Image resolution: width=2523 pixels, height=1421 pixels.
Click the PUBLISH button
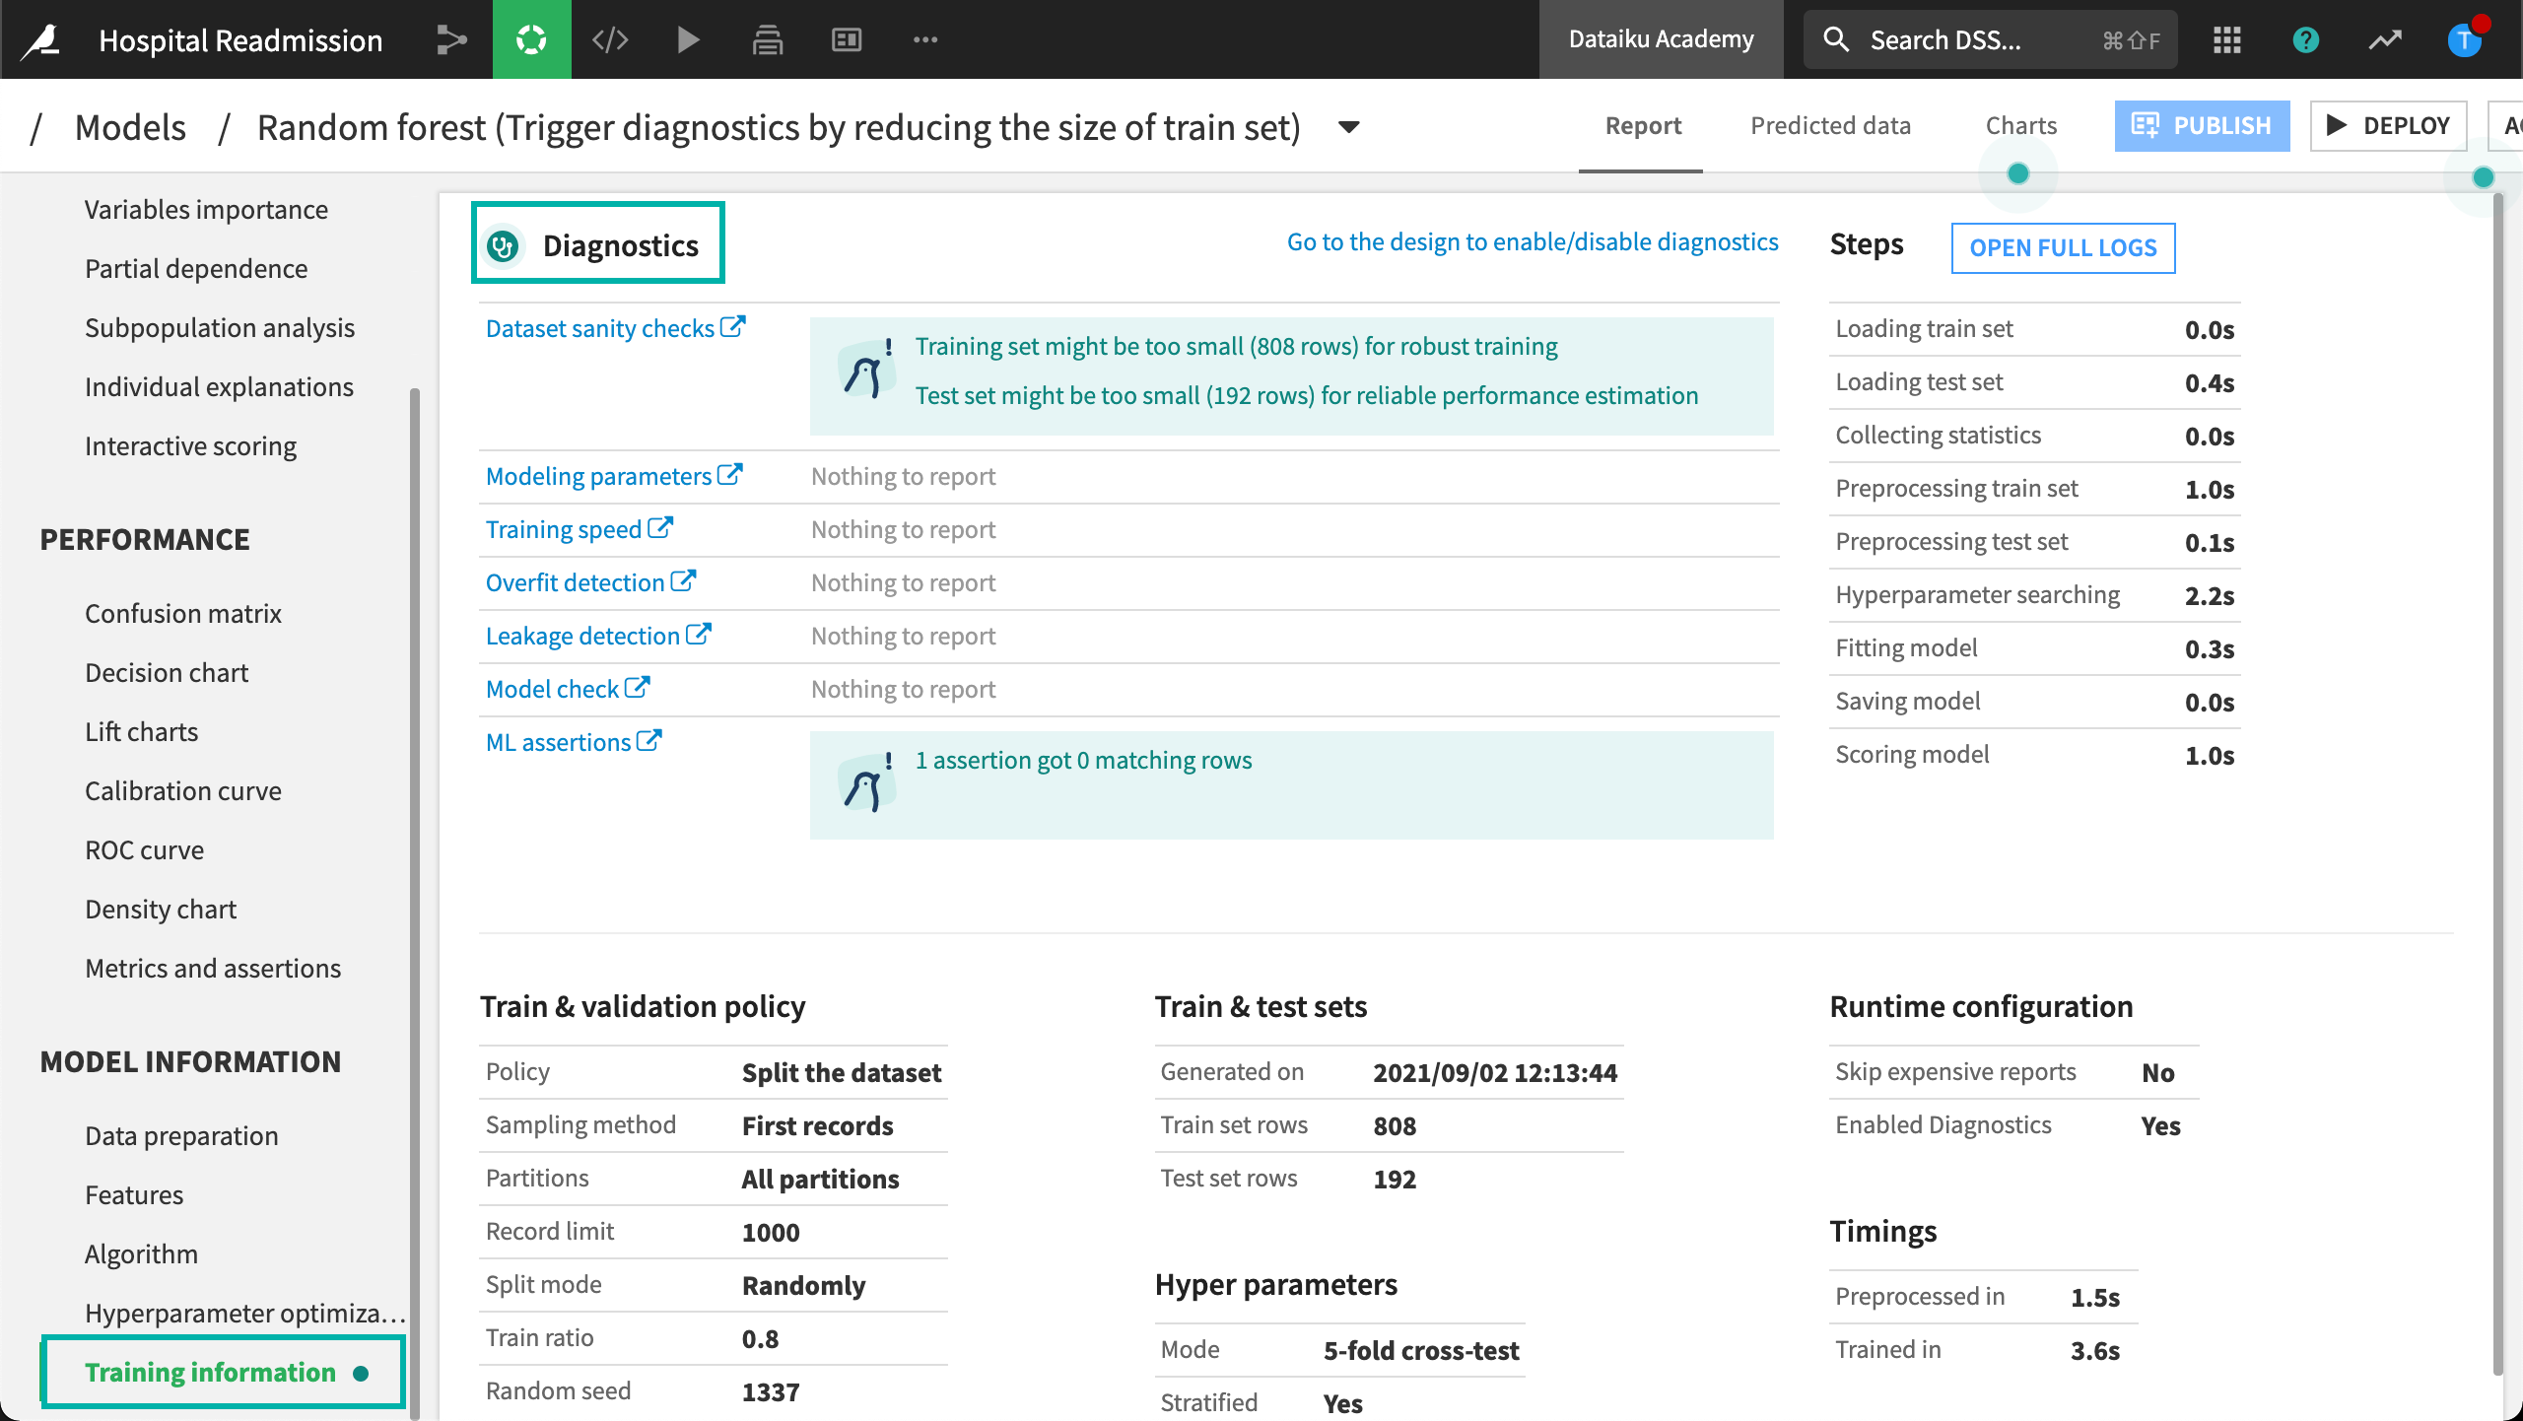coord(2202,125)
